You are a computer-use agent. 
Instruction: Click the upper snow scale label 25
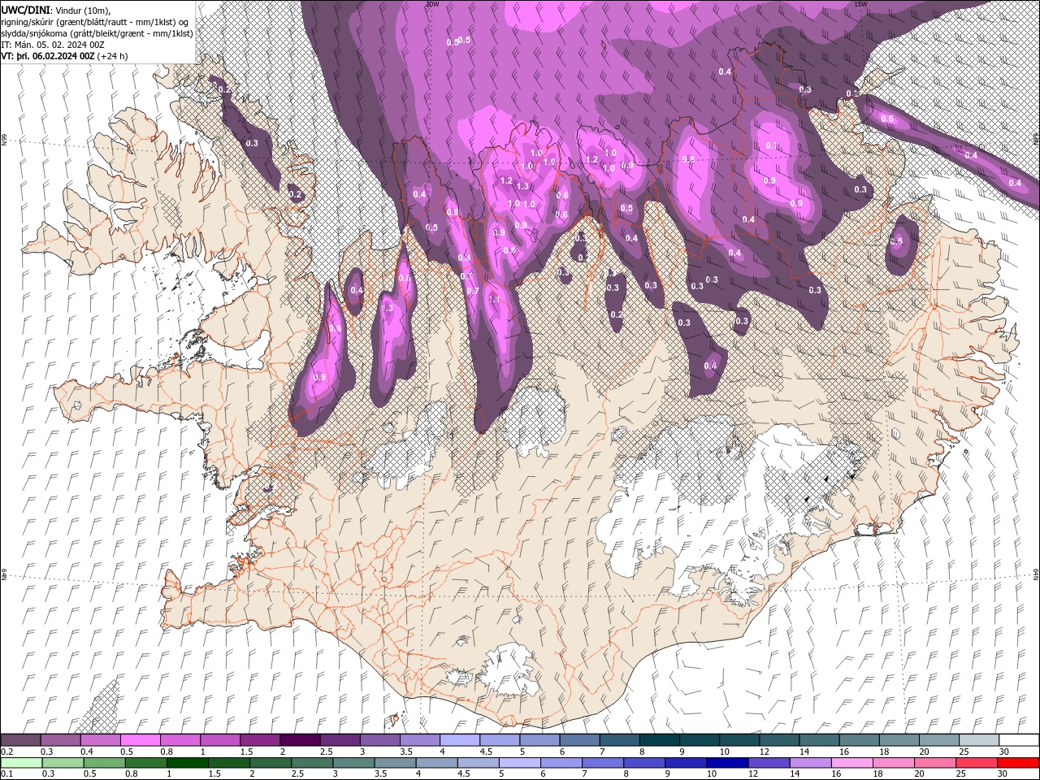coord(964,752)
